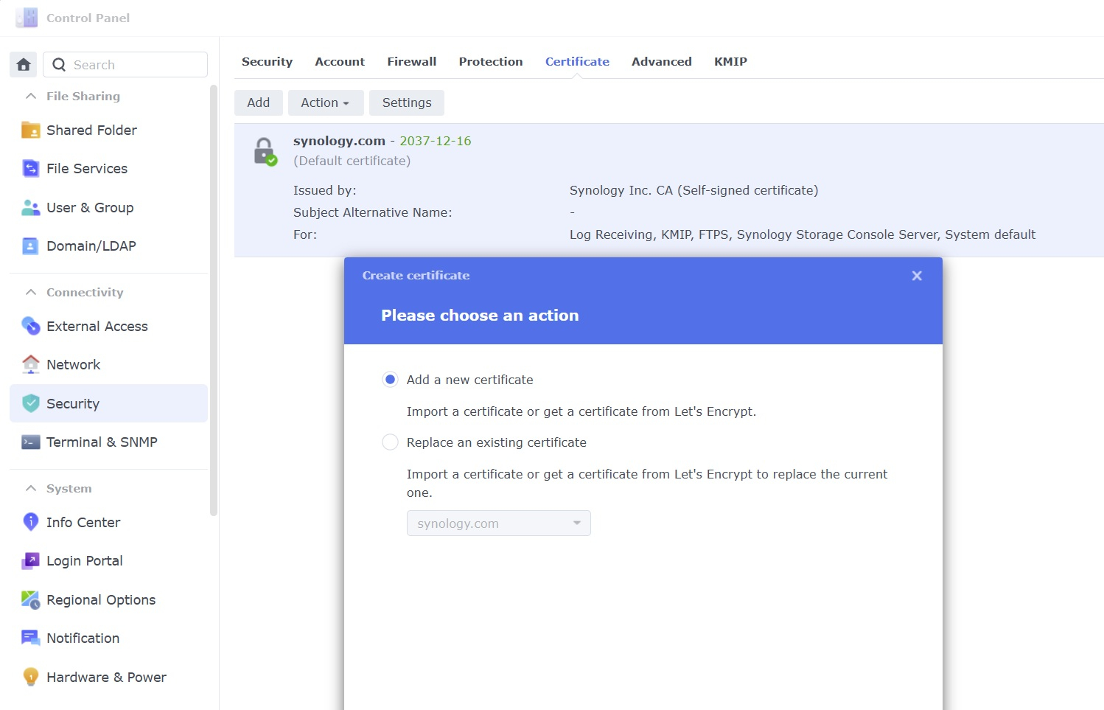Open Shared Folder settings
The image size is (1104, 710).
(x=109, y=130)
